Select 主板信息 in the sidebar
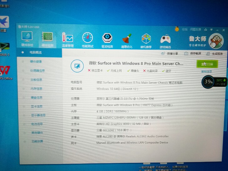The image size is (228, 171). click(x=36, y=80)
